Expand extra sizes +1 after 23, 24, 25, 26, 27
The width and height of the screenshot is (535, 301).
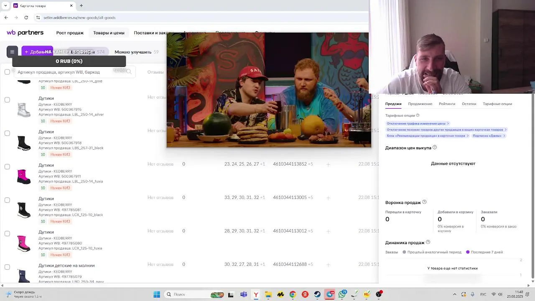coord(262,164)
